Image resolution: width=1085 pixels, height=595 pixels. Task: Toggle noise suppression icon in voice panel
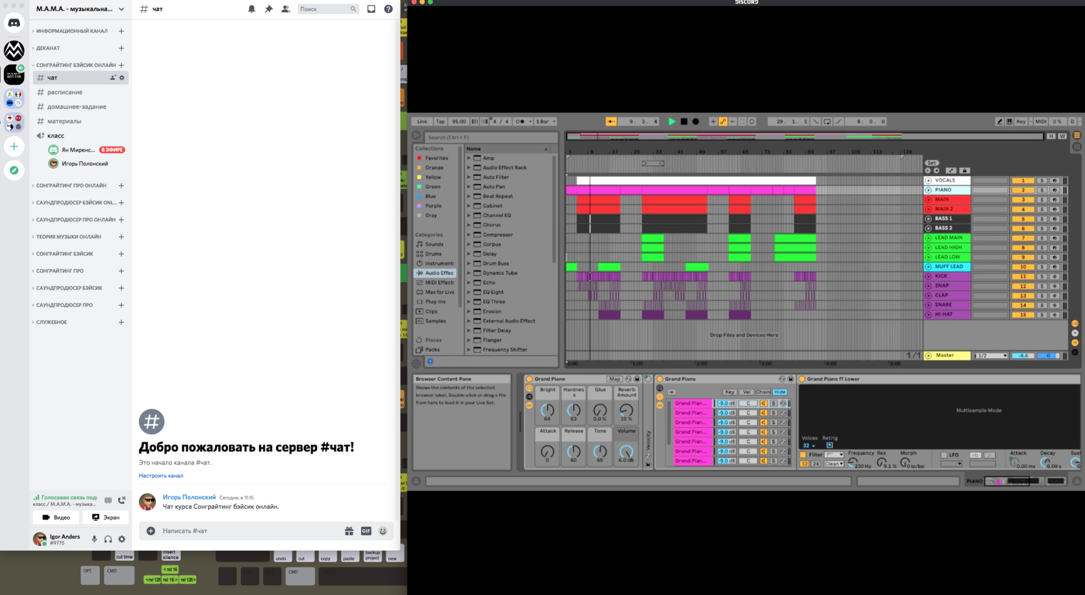(x=108, y=500)
